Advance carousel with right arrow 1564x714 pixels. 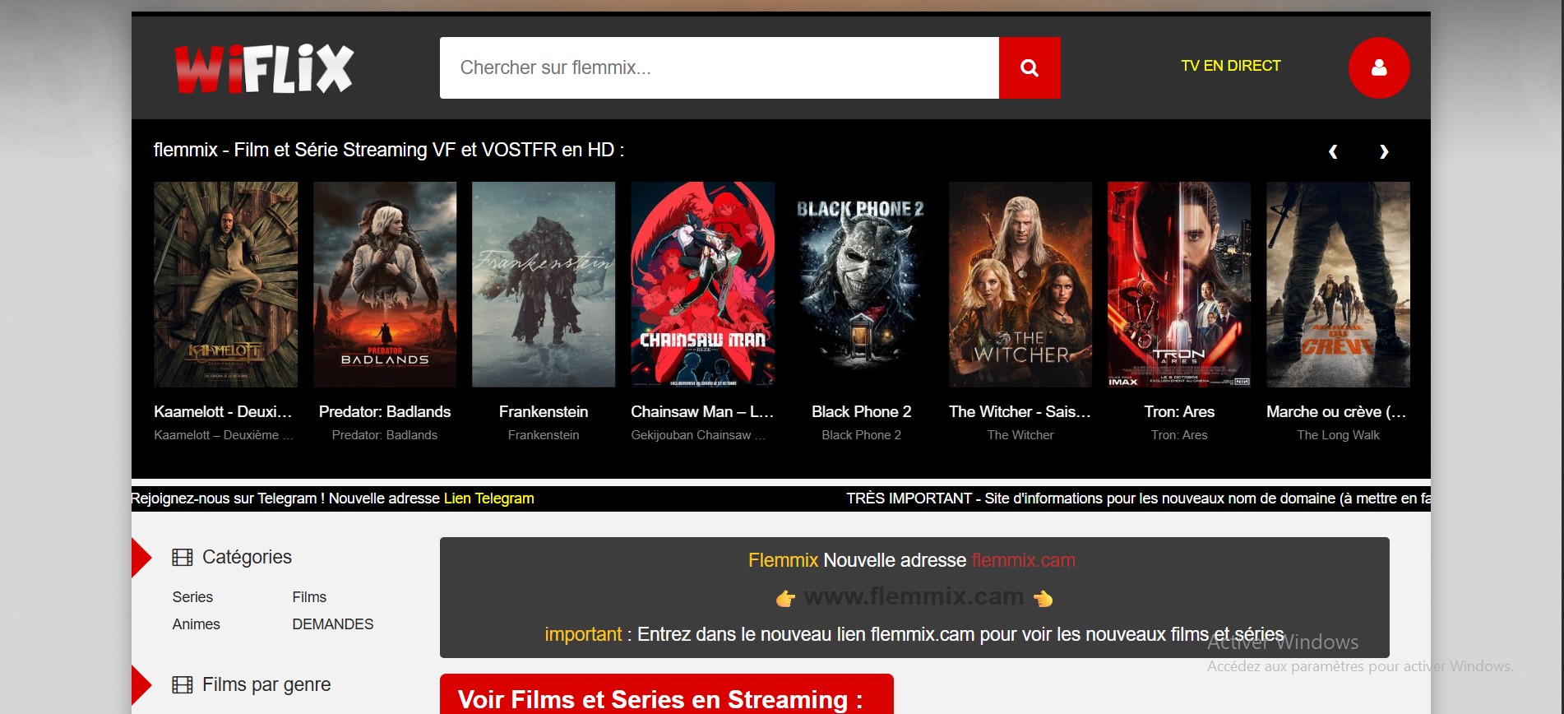pos(1384,151)
